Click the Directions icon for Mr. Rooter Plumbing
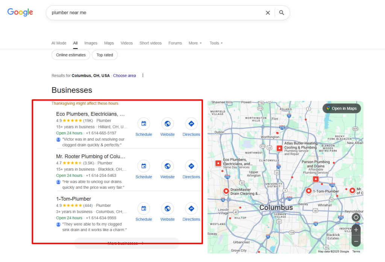The image size is (385, 262). 191,166
